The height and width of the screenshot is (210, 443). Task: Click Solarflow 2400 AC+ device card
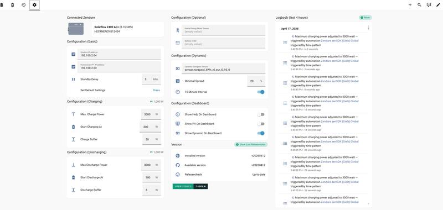(x=127, y=29)
